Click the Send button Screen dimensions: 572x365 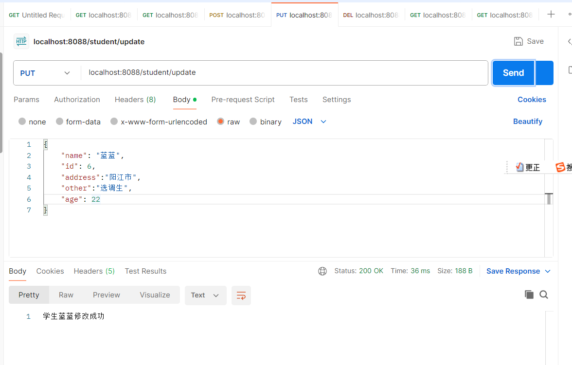(513, 73)
